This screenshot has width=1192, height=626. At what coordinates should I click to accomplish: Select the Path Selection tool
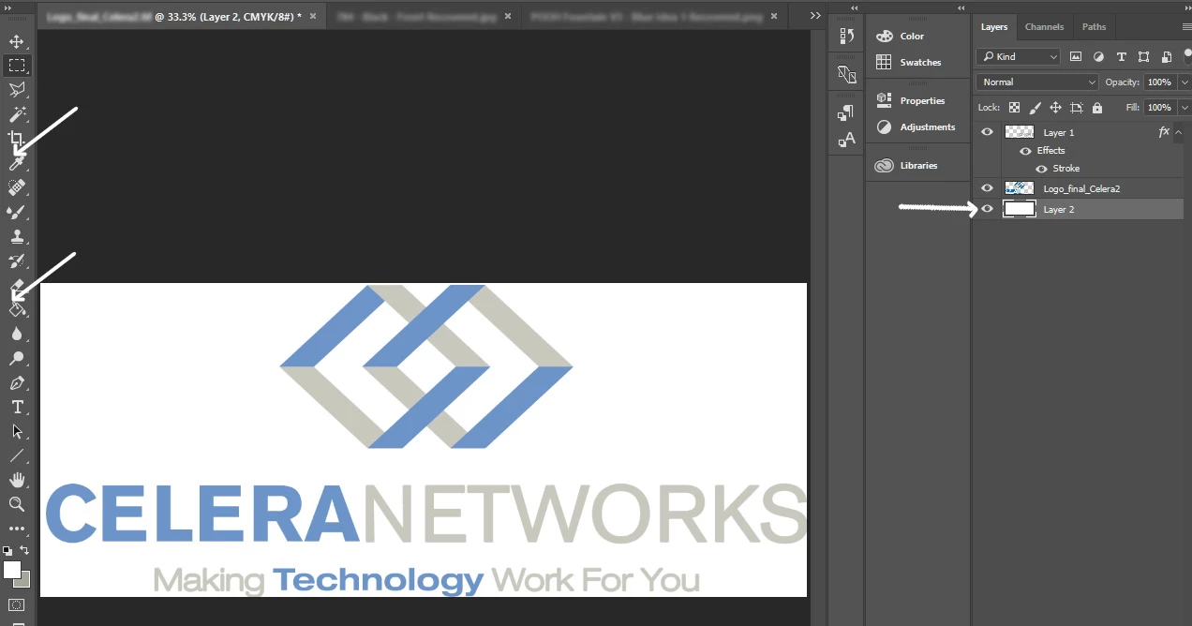pos(17,431)
